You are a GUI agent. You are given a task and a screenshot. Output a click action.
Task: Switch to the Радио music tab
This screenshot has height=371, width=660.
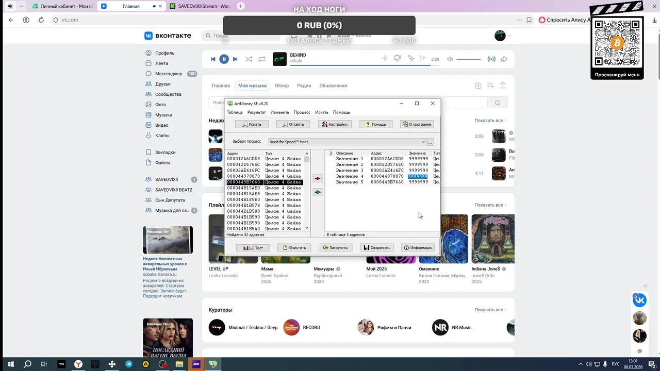pyautogui.click(x=304, y=86)
